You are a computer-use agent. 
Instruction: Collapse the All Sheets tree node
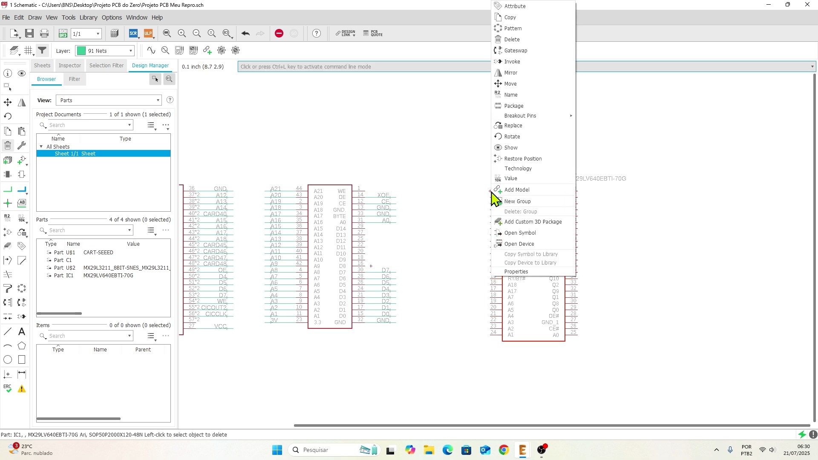[x=41, y=147]
